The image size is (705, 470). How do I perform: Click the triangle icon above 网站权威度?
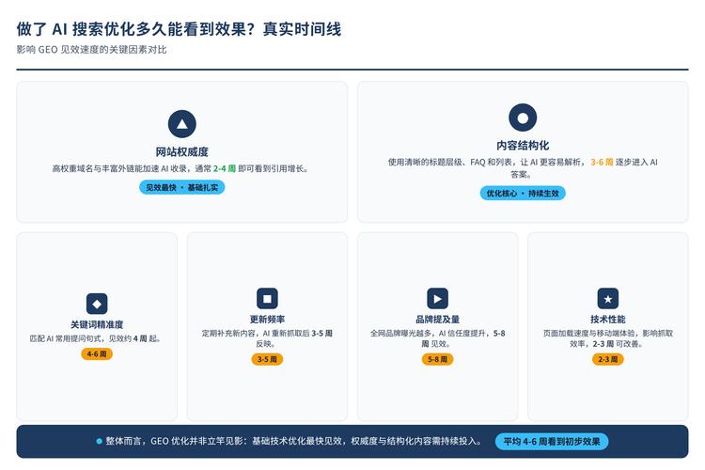pyautogui.click(x=182, y=124)
